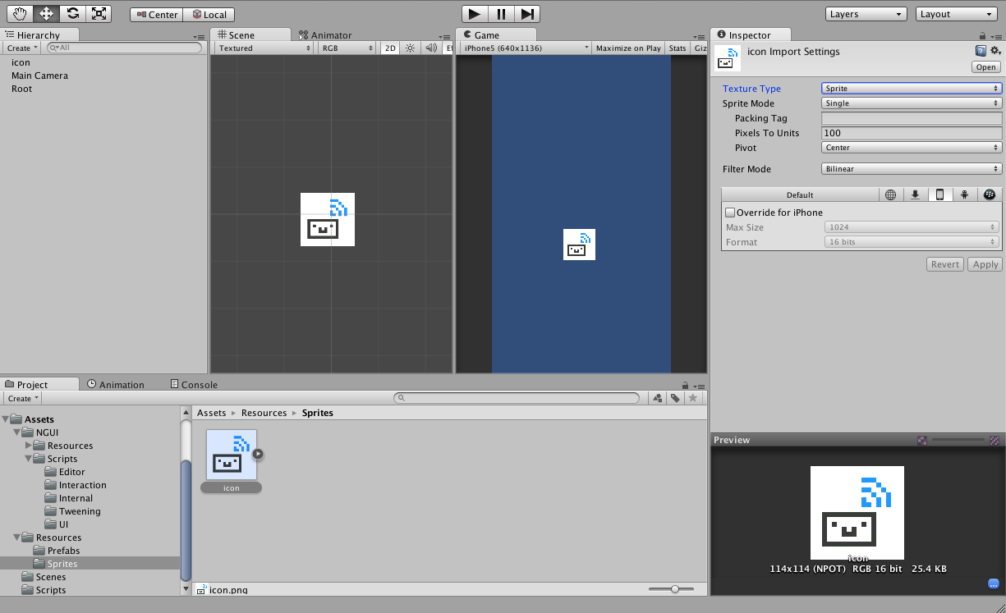Open the Layout dropdown menu
This screenshot has height=613, width=1006.
coord(955,13)
